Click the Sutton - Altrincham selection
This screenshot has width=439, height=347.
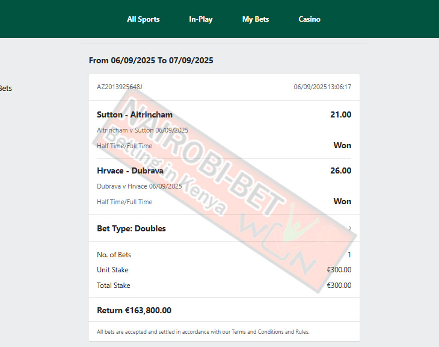click(135, 114)
